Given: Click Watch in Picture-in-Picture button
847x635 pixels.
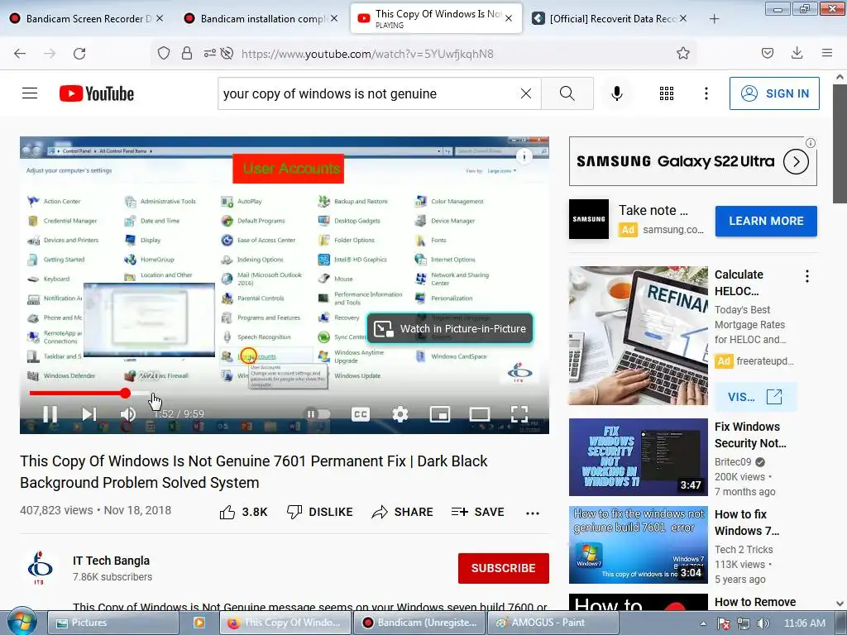Looking at the screenshot, I should (450, 328).
